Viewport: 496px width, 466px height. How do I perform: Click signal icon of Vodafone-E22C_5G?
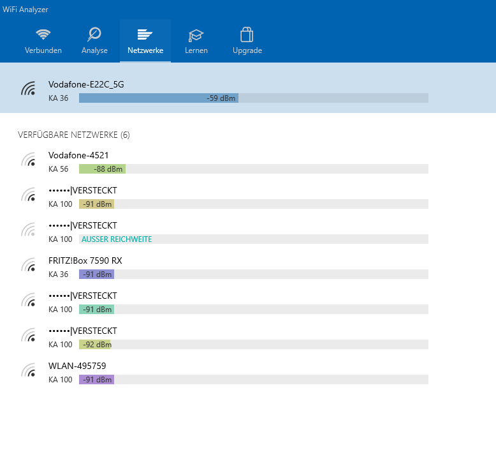coord(29,88)
